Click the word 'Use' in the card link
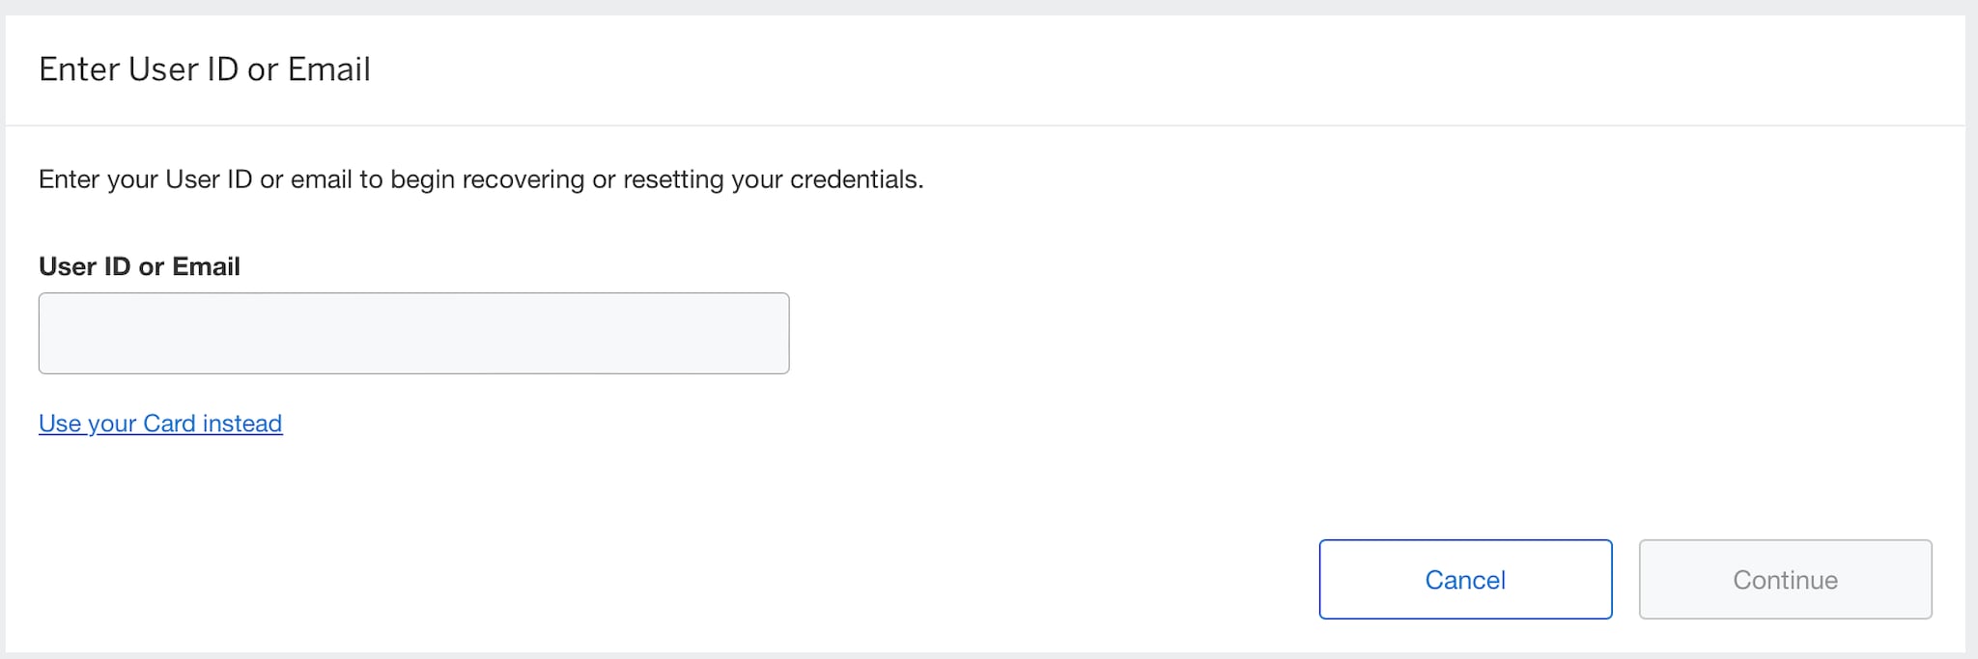1978x659 pixels. [60, 424]
